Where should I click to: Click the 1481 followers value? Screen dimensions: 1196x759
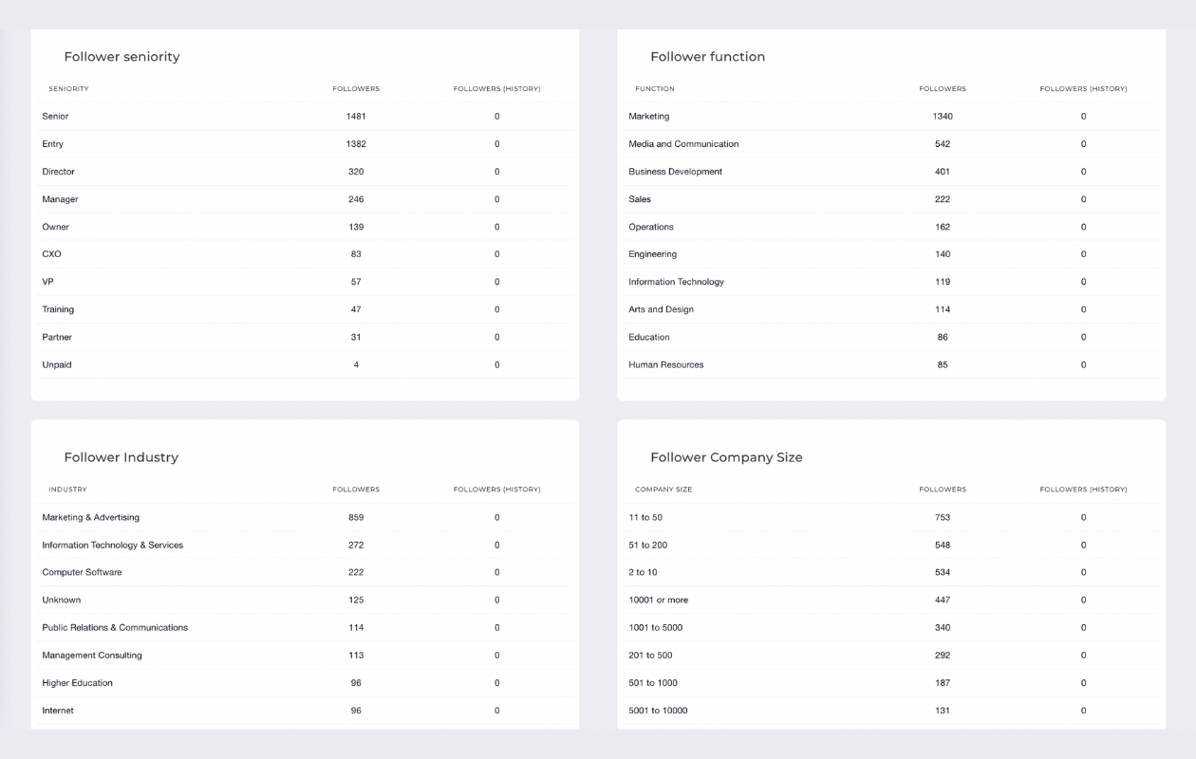[356, 117]
